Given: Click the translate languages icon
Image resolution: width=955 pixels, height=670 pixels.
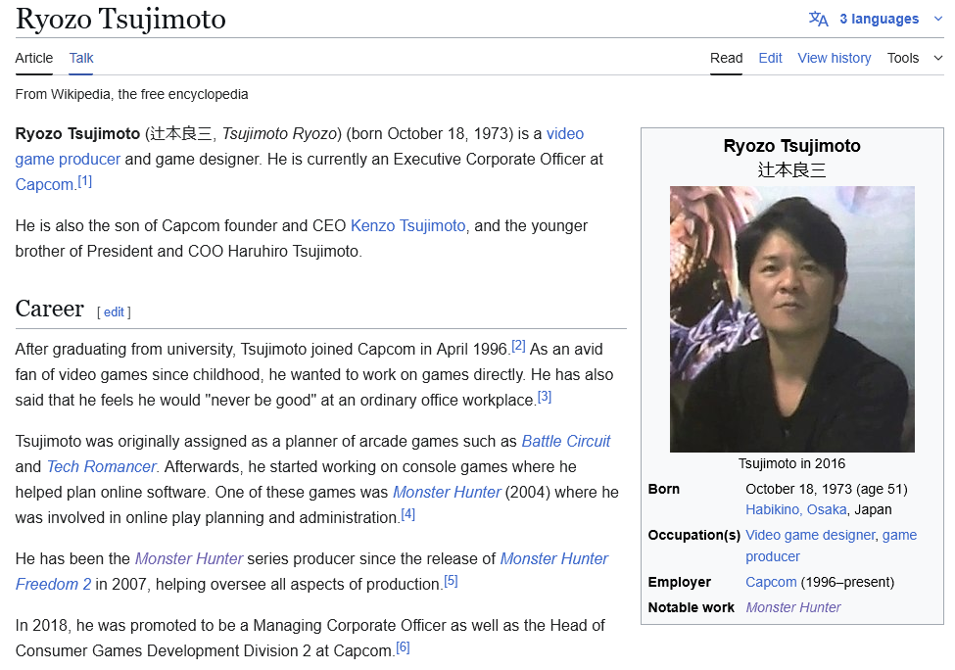Looking at the screenshot, I should [818, 19].
